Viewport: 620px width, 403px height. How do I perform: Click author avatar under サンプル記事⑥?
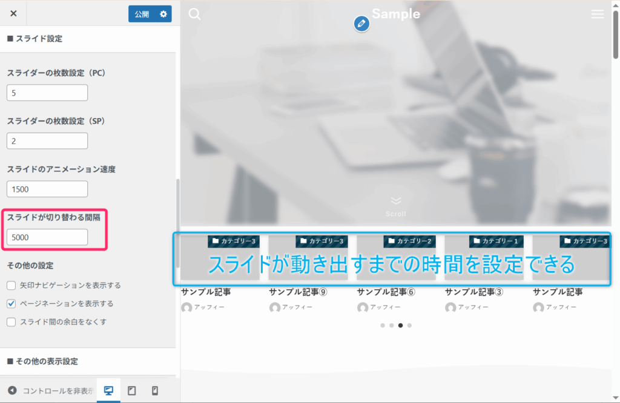tap(363, 307)
